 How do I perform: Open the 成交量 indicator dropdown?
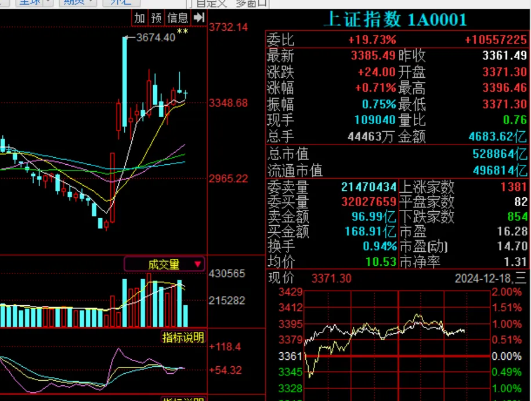165,265
